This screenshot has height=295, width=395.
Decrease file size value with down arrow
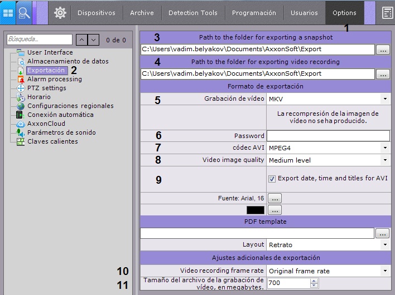point(314,285)
